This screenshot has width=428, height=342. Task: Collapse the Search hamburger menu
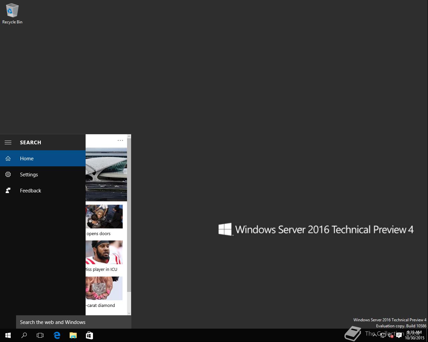coord(8,142)
